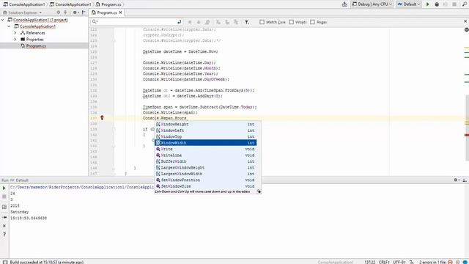Close the find bar with the X
The width and height of the screenshot is (469, 264).
465,21
